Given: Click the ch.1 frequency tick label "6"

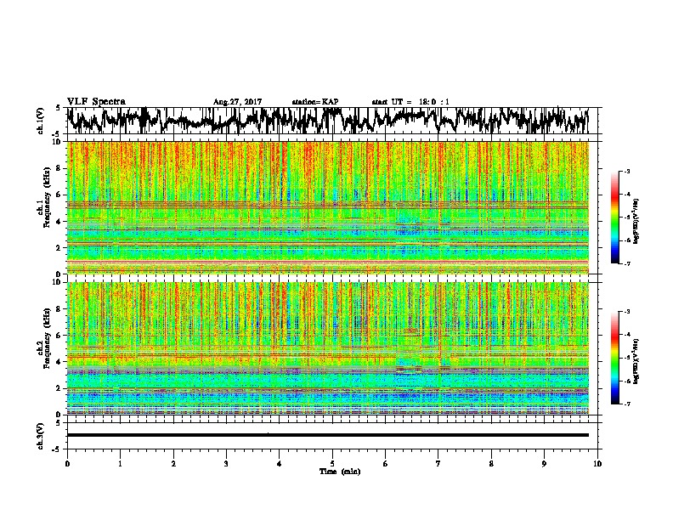Looking at the screenshot, I should 59,195.
